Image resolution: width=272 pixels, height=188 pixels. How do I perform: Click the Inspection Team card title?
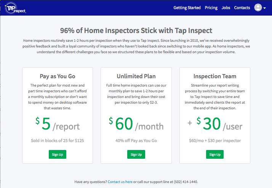pos(215,76)
